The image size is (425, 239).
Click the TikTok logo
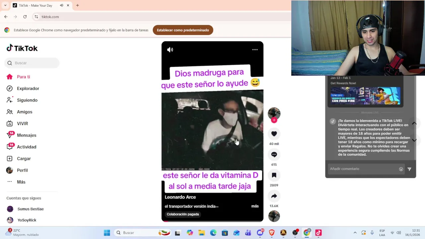tap(22, 48)
